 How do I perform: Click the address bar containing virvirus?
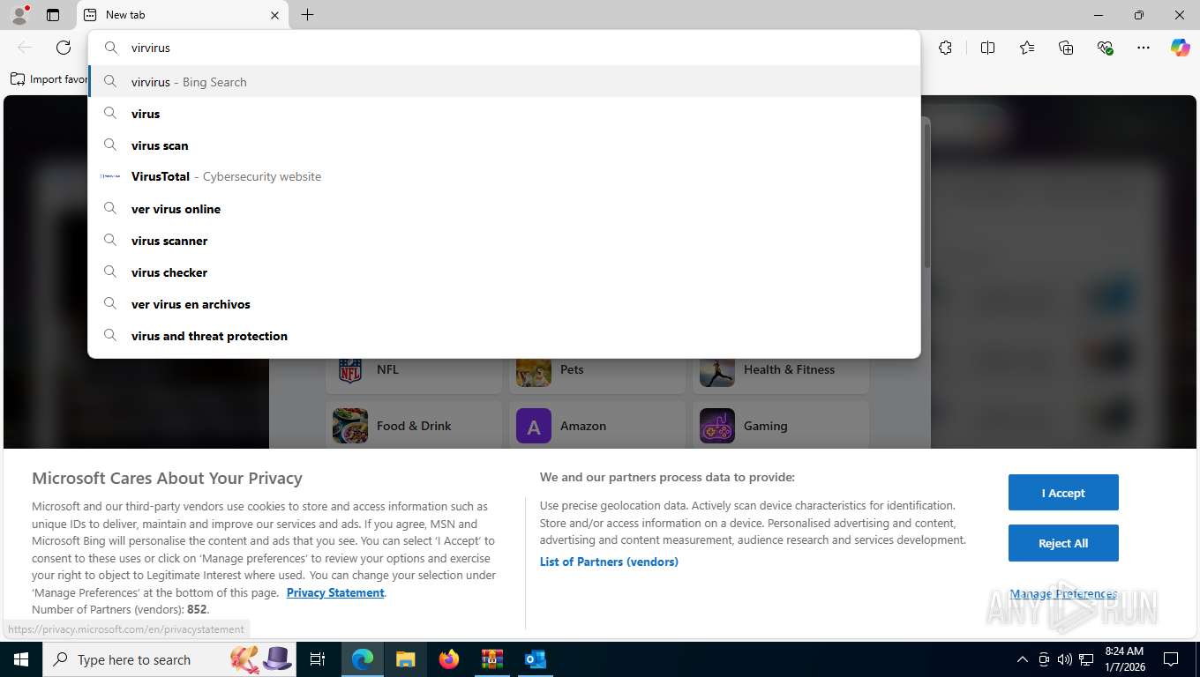(504, 48)
